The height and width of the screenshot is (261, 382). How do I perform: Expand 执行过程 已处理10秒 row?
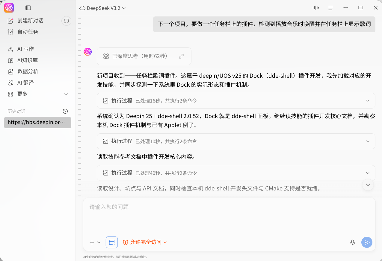(x=236, y=141)
